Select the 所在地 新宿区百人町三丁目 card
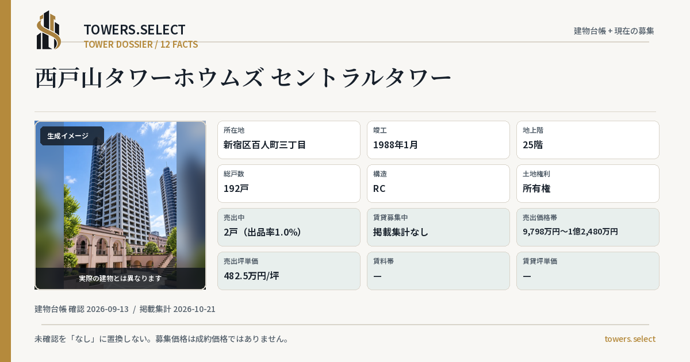The width and height of the screenshot is (690, 362). 289,140
